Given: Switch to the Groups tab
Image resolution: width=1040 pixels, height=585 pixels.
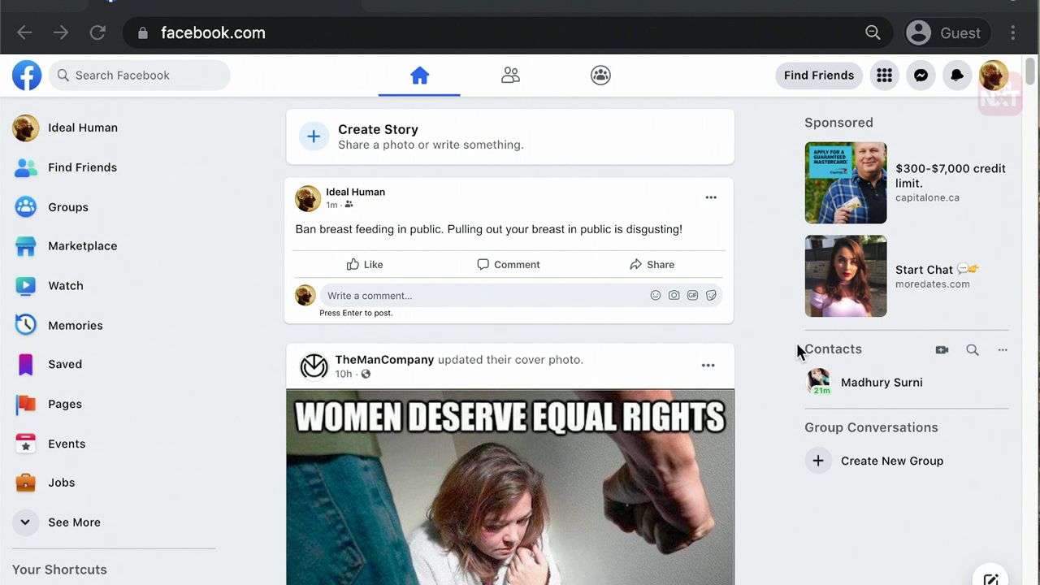Looking at the screenshot, I should tap(600, 76).
